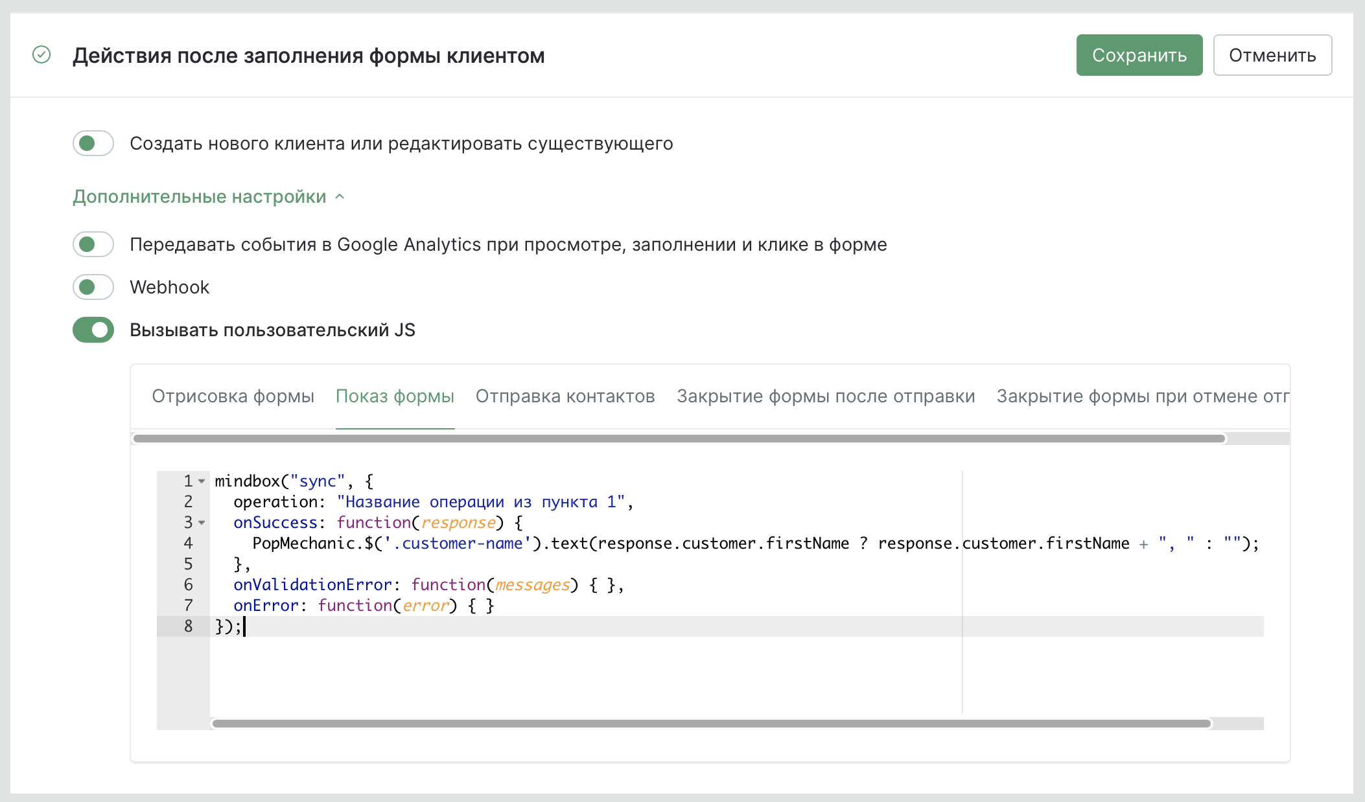
Task: Click the Отменить button
Action: tap(1272, 55)
